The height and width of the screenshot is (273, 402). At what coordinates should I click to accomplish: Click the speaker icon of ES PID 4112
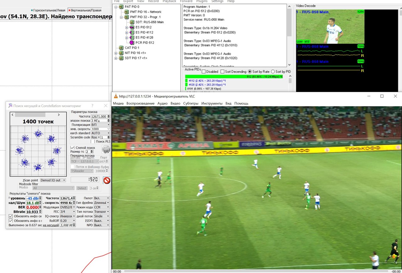(132, 32)
